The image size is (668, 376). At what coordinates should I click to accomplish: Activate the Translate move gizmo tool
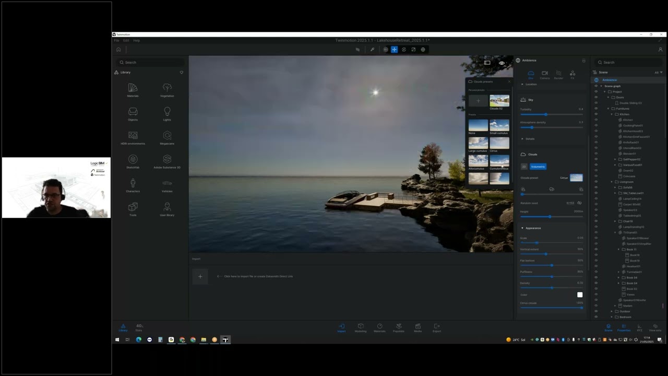pos(394,50)
